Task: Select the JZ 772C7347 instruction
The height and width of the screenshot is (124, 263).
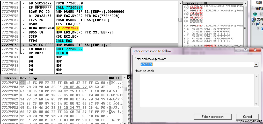Action: pyautogui.click(x=67, y=28)
